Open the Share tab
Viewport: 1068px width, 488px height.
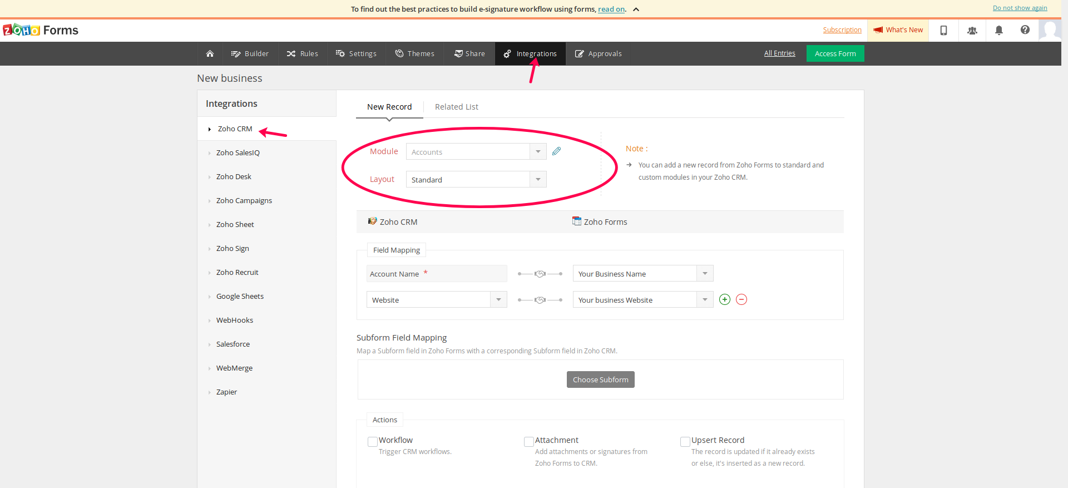469,54
